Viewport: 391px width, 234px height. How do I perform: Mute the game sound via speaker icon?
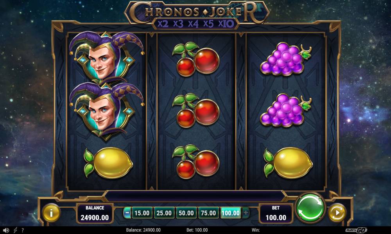pyautogui.click(x=6, y=230)
